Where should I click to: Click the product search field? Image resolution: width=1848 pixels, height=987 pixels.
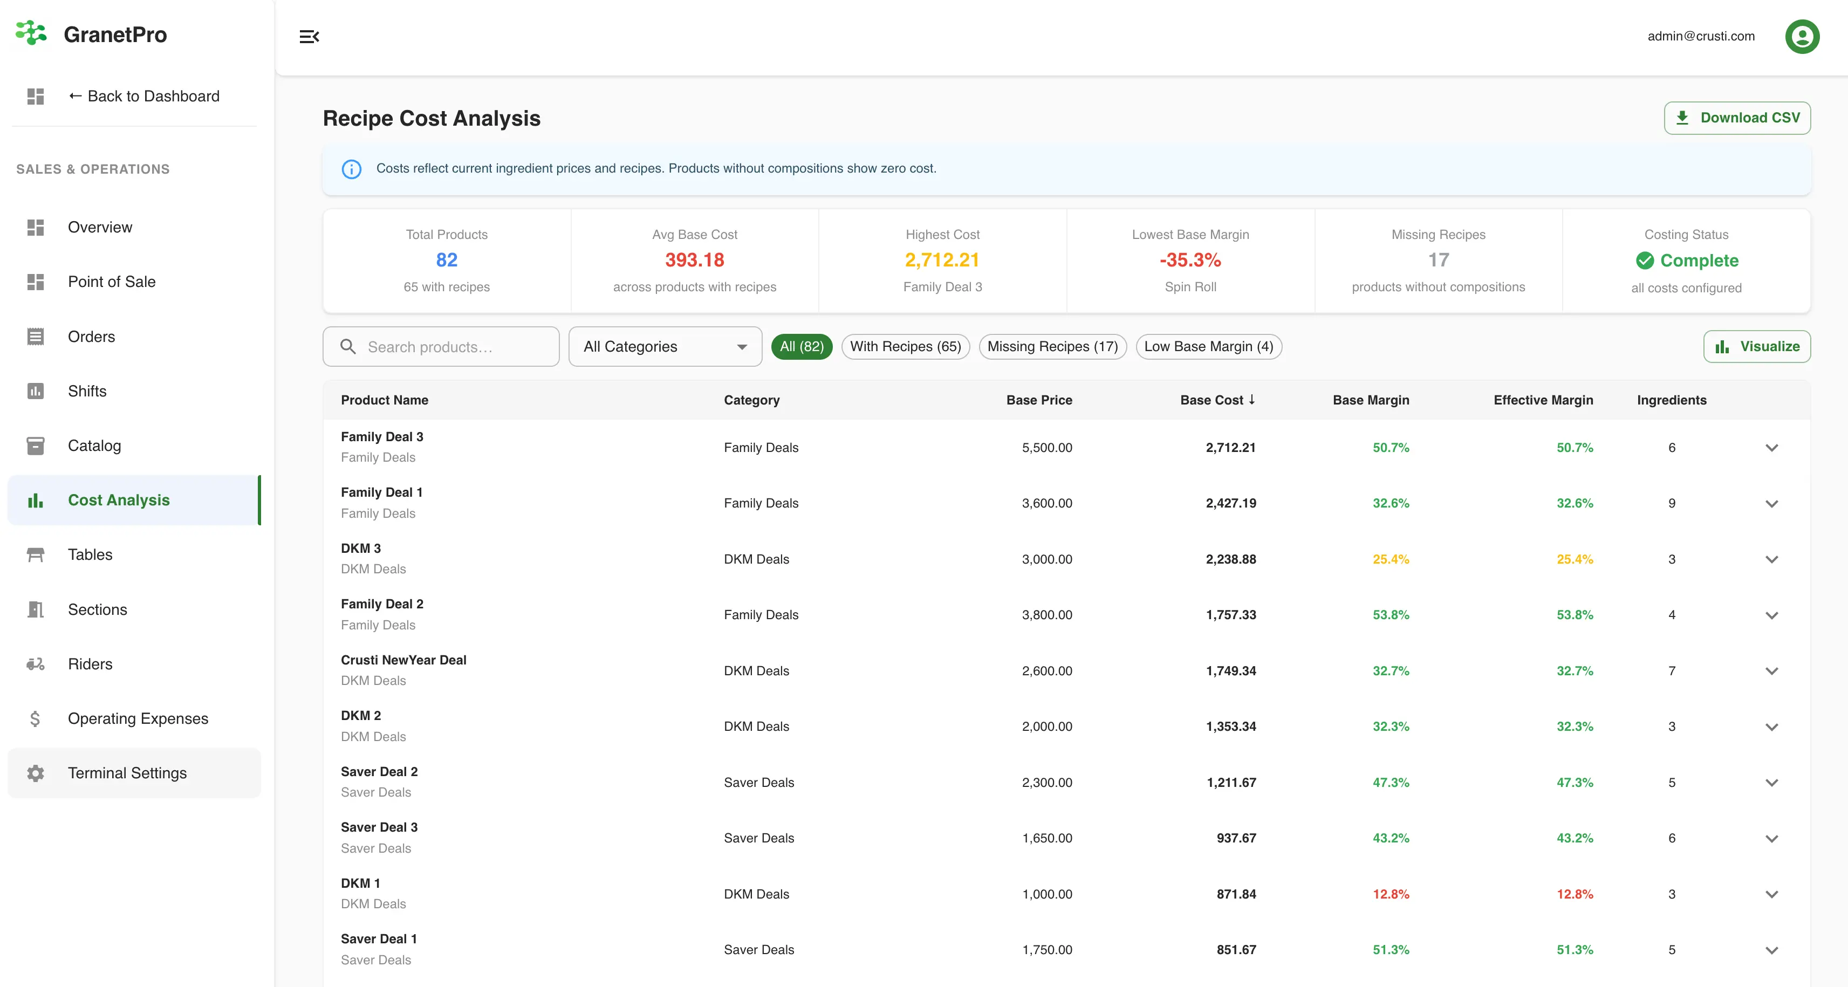tap(441, 346)
